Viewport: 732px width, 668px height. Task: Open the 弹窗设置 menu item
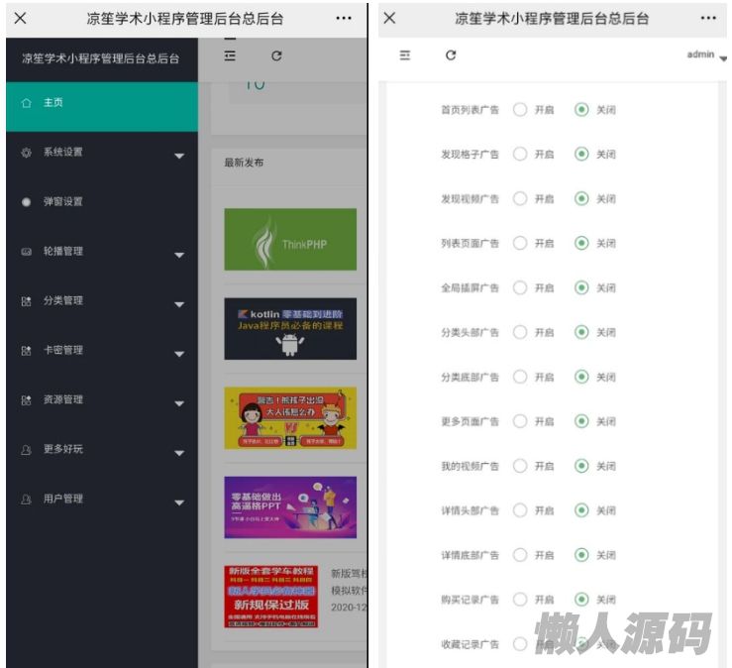[102, 202]
